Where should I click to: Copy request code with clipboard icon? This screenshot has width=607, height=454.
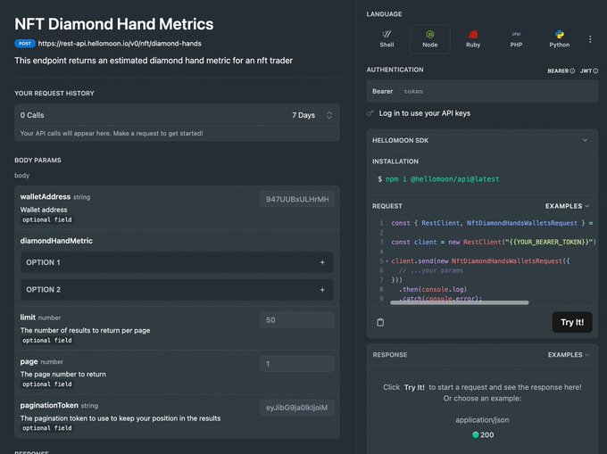coord(380,322)
